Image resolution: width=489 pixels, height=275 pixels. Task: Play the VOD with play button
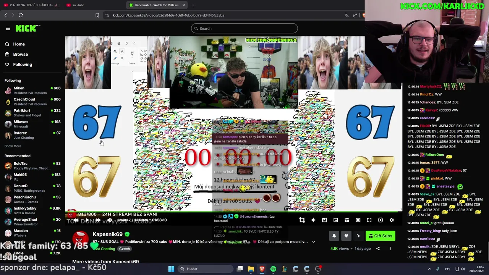pyautogui.click(x=87, y=220)
